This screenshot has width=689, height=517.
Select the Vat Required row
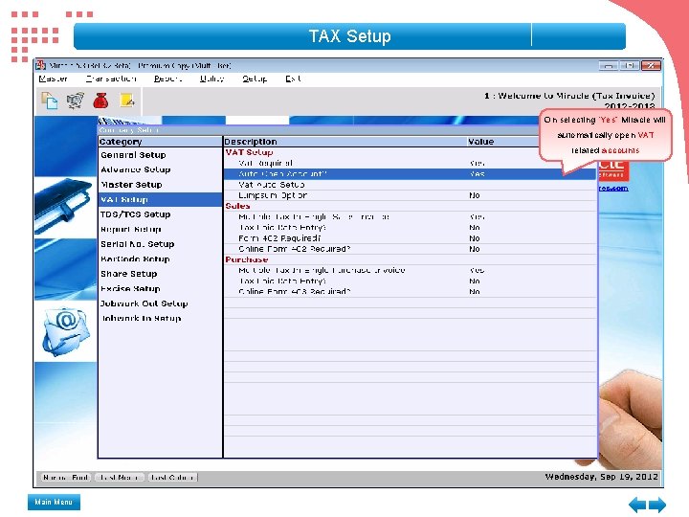click(410, 163)
